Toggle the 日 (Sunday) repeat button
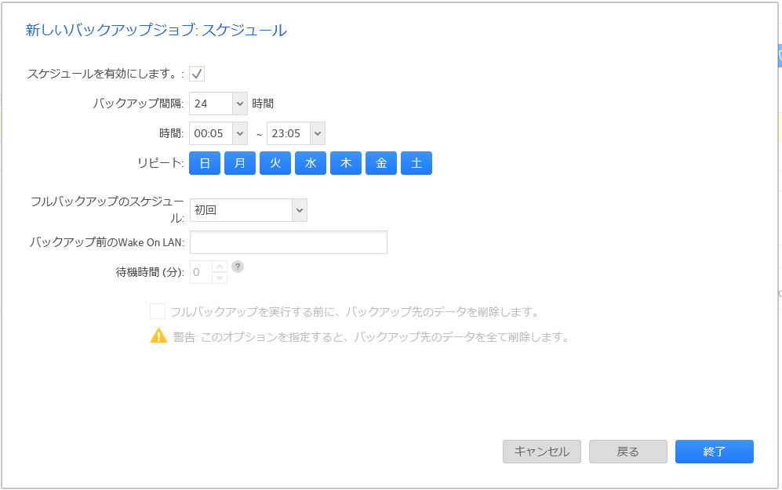 coord(205,163)
